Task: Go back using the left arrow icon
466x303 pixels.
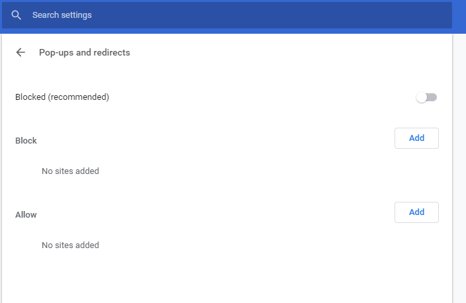Action: pyautogui.click(x=21, y=52)
